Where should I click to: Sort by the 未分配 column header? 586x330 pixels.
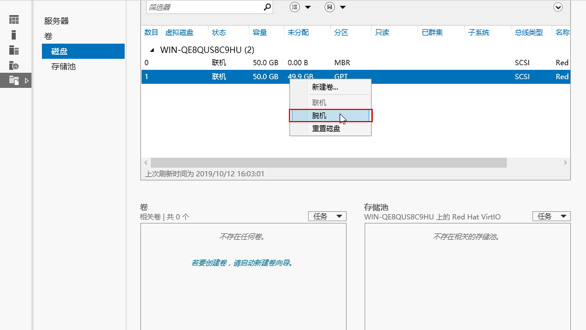tap(298, 33)
